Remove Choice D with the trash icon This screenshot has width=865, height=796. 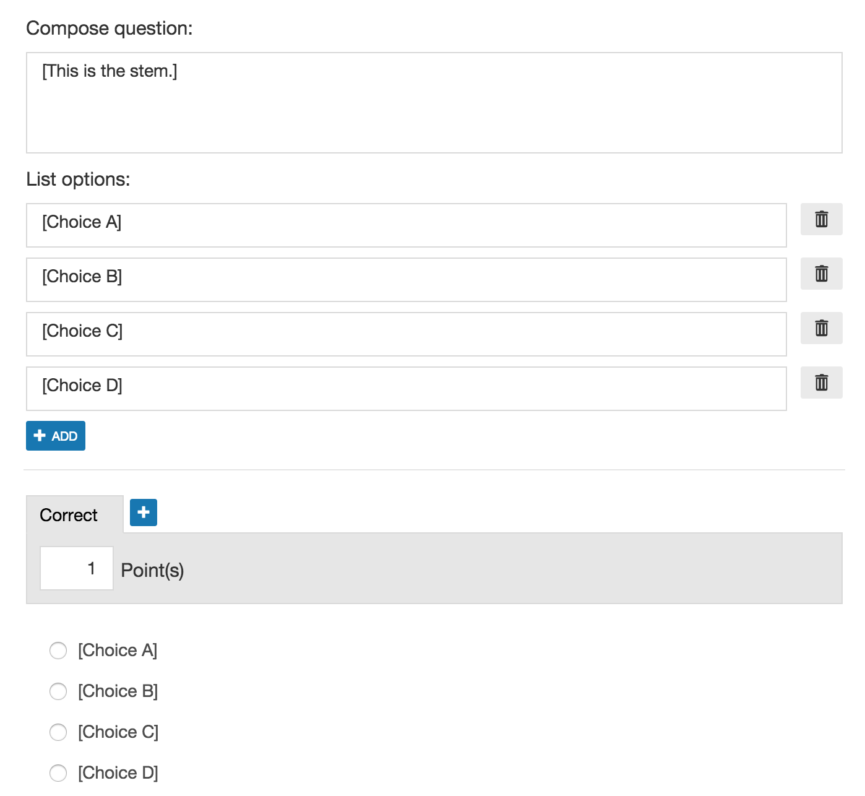point(820,383)
